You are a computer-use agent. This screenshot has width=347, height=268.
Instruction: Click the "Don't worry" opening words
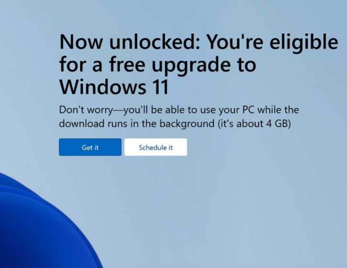86,110
